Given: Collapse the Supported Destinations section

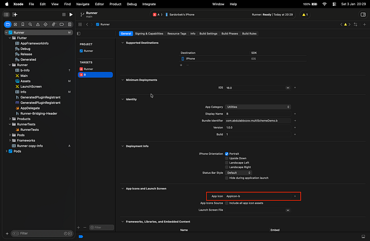Looking at the screenshot, I should coord(123,43).
